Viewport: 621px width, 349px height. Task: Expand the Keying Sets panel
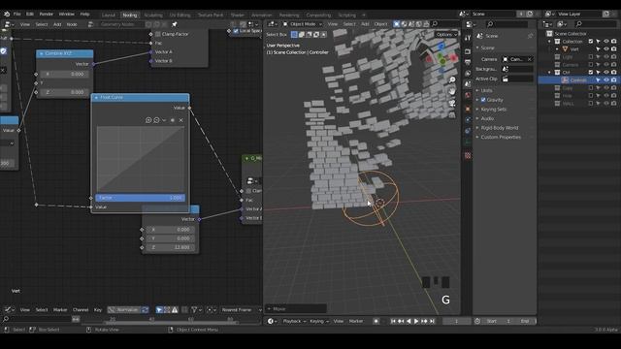pyautogui.click(x=494, y=110)
